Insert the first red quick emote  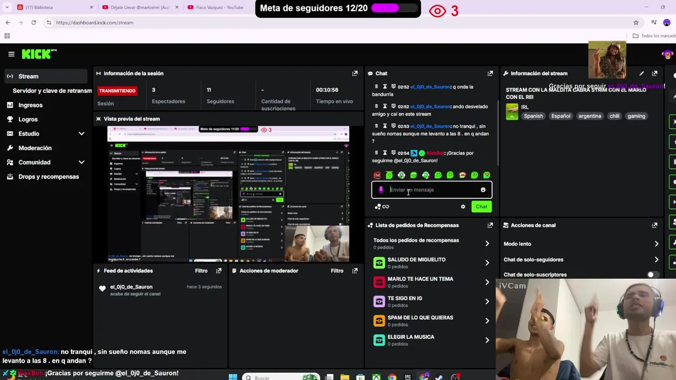tap(377, 175)
